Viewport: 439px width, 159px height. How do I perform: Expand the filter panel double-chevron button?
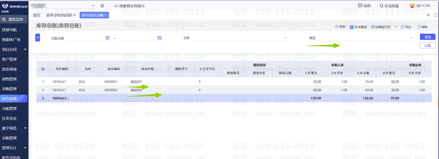[37, 37]
